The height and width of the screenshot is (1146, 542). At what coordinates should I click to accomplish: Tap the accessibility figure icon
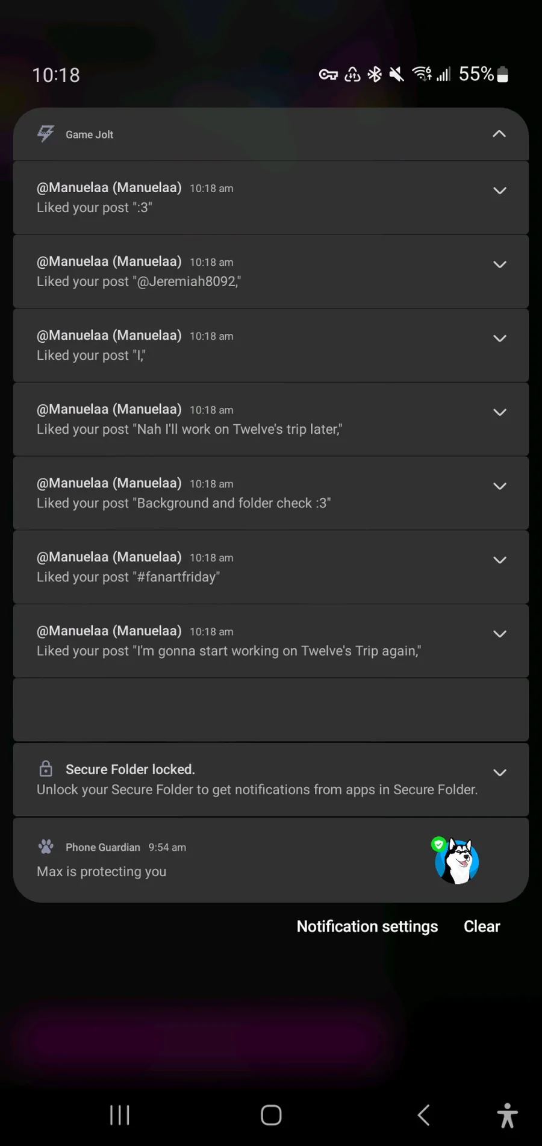(x=507, y=1115)
